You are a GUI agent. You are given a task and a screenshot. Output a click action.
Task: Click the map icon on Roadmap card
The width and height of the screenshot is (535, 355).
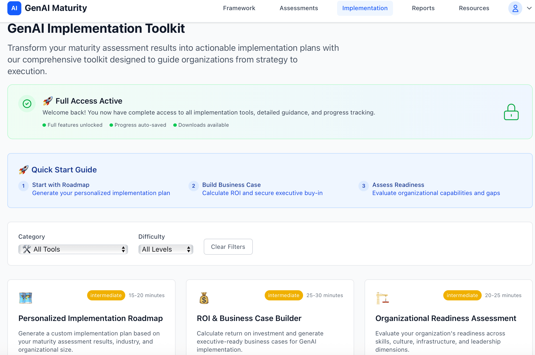point(25,298)
